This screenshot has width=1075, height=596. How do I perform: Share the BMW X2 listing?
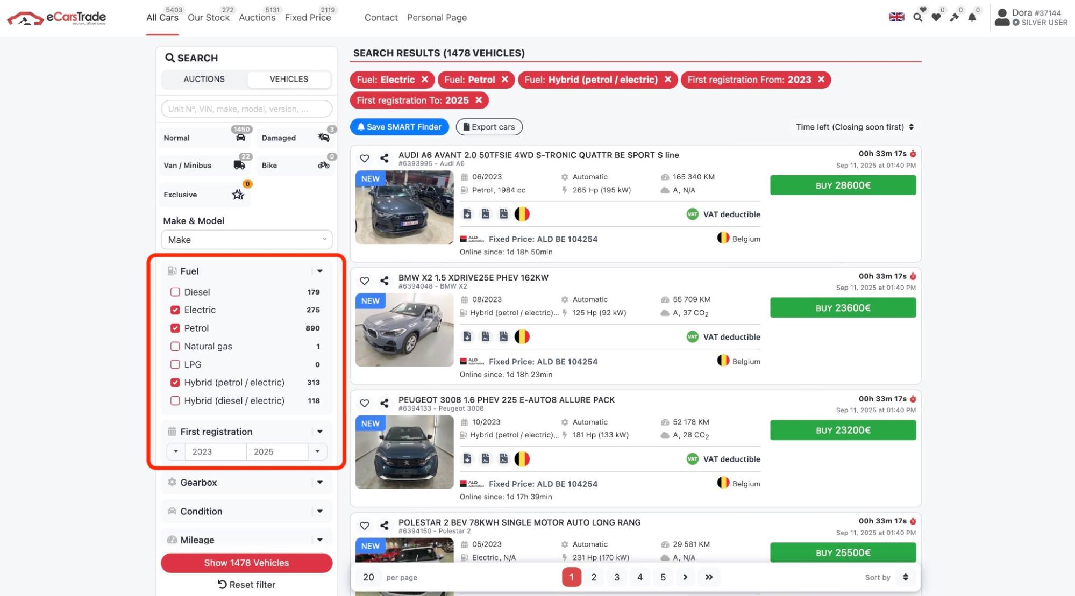[384, 281]
